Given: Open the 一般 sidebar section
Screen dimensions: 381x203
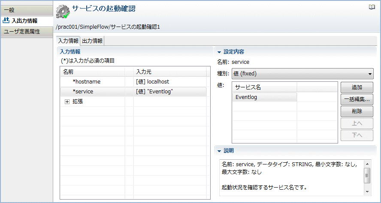Looking at the screenshot, I should 27,10.
